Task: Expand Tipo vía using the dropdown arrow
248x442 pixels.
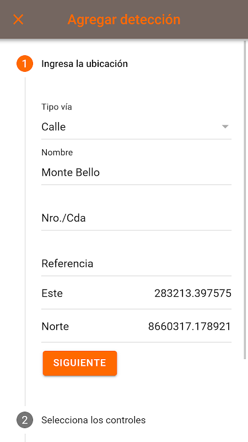Action: coord(225,127)
